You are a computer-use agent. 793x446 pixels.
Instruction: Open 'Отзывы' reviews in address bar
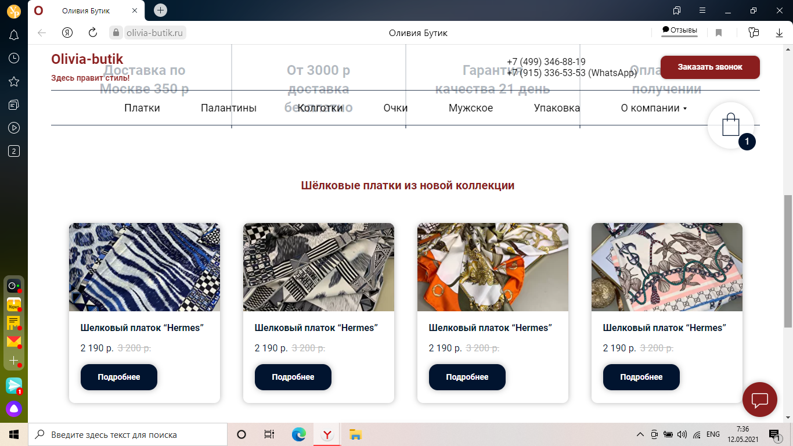click(x=680, y=30)
